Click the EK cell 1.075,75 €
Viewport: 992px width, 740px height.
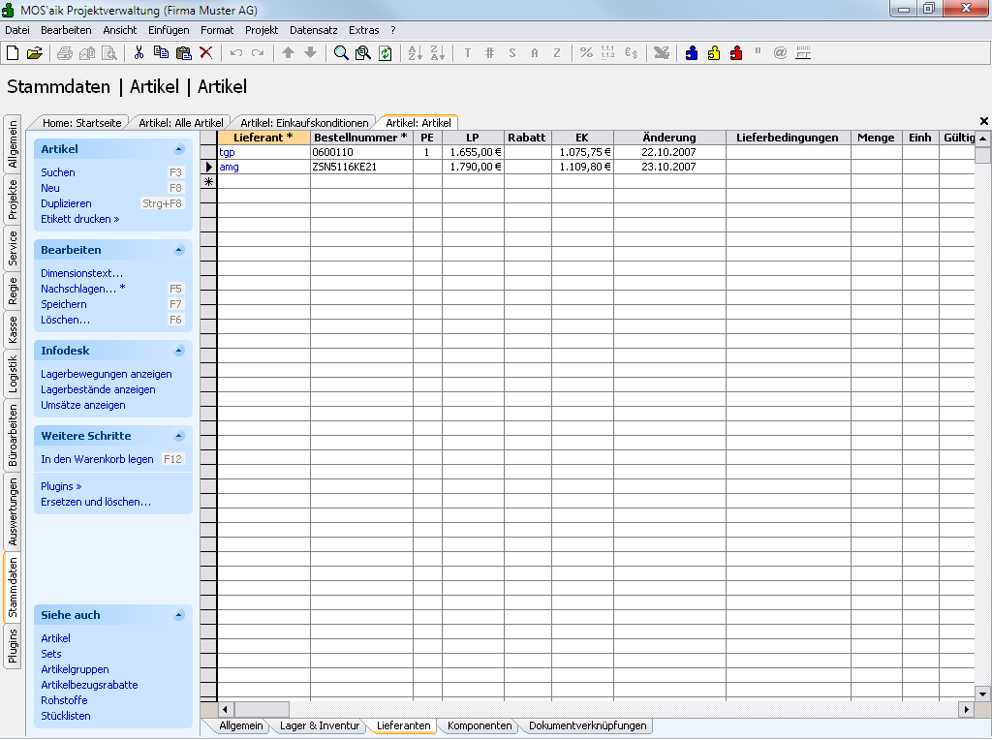582,152
